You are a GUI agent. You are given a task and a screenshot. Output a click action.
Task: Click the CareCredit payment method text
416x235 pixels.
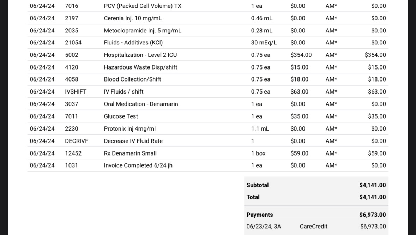click(x=313, y=227)
